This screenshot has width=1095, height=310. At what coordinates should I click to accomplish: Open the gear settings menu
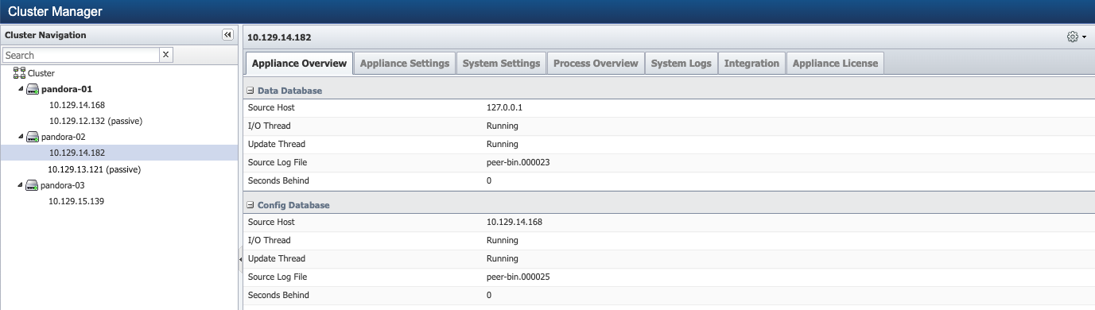click(1076, 37)
